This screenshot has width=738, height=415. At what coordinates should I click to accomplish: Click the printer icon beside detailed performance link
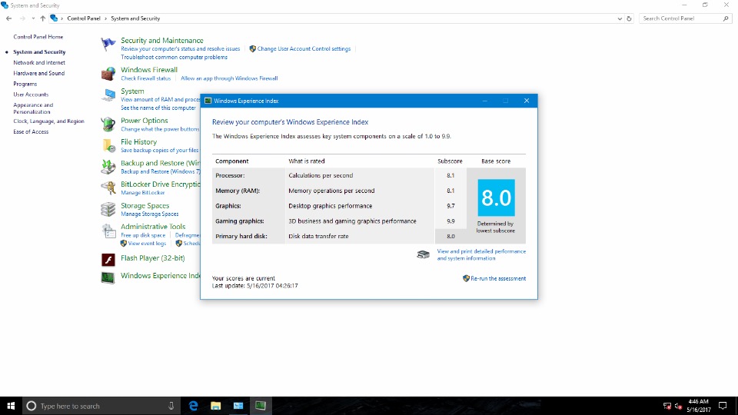click(423, 254)
